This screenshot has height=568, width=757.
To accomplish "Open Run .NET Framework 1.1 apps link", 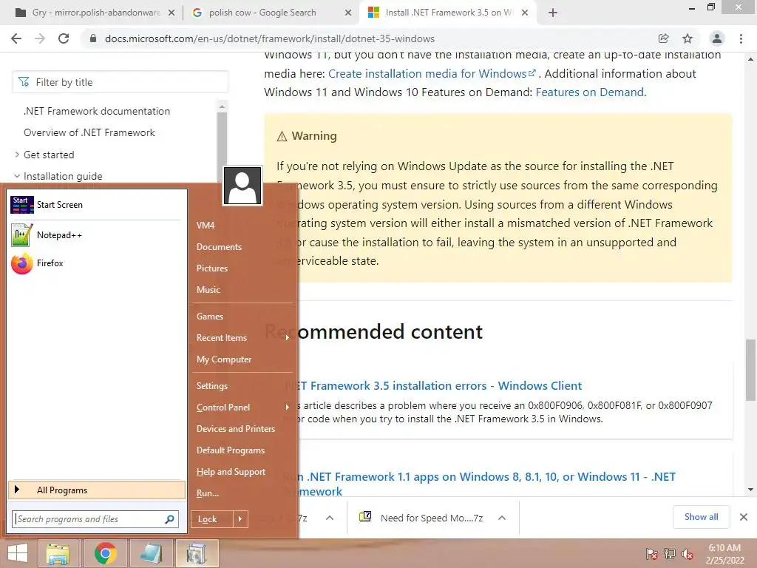I will 478,484.
